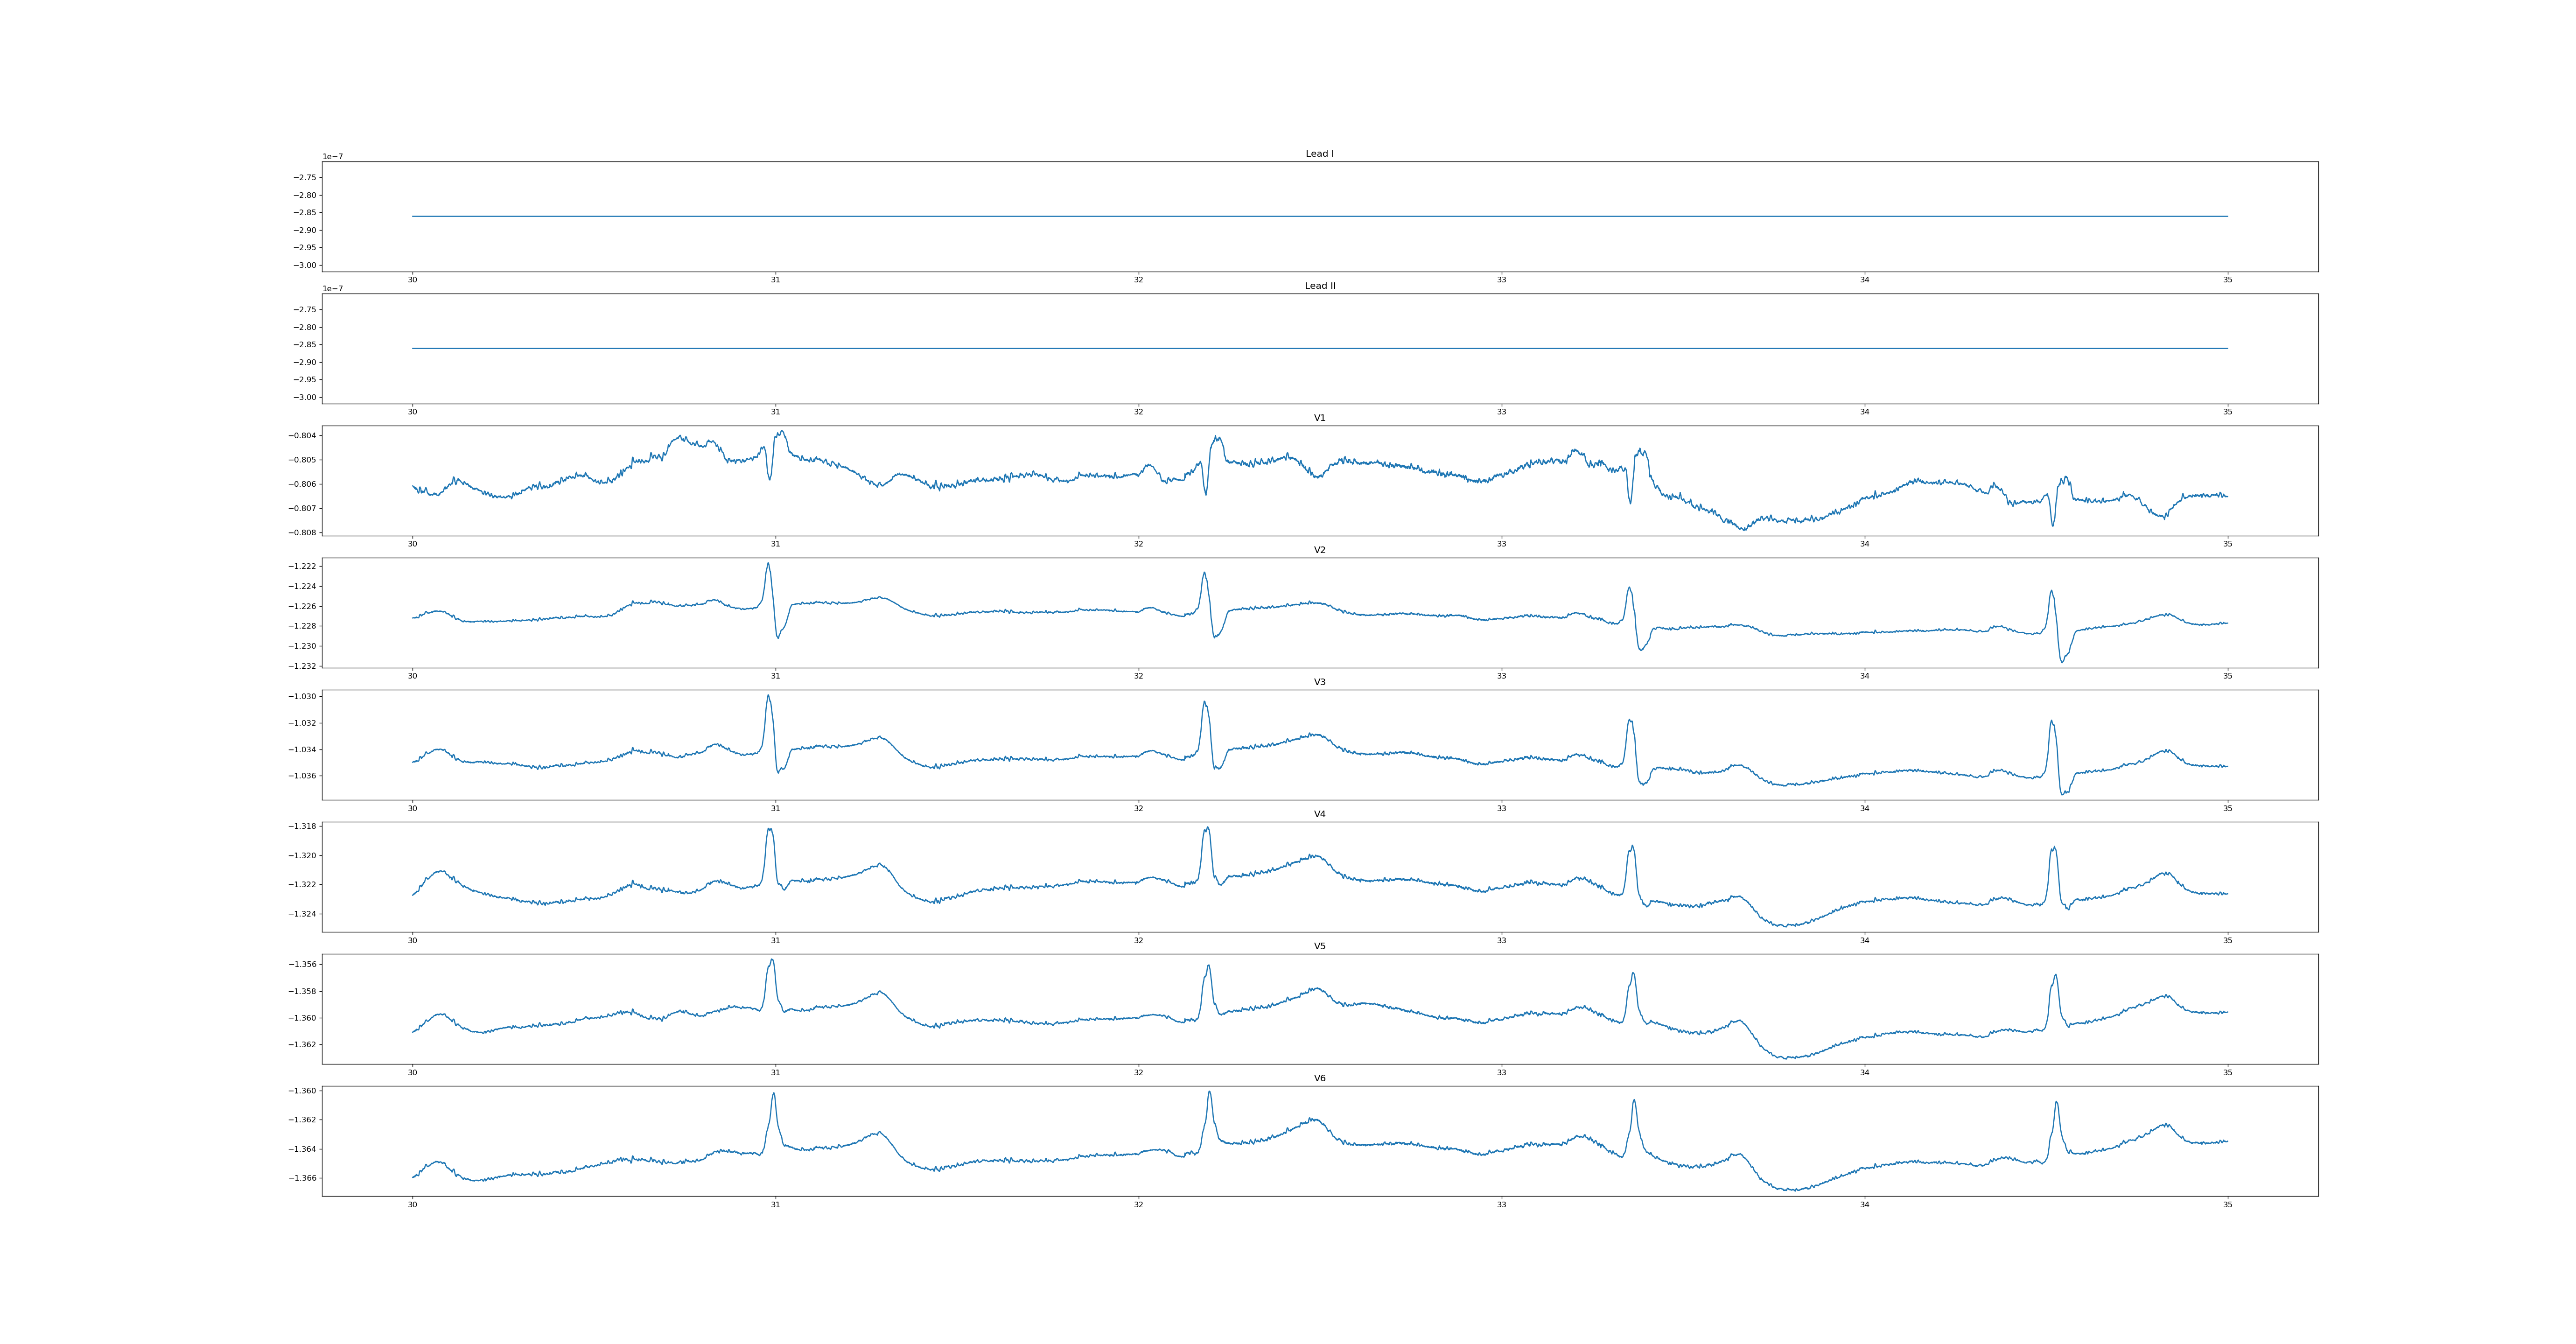Click the −1.222 y-tick label on V2
The height and width of the screenshot is (1344, 2576).
pos(303,566)
